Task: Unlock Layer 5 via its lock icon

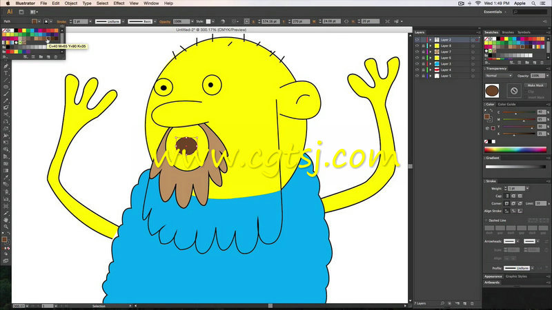Action: click(423, 76)
